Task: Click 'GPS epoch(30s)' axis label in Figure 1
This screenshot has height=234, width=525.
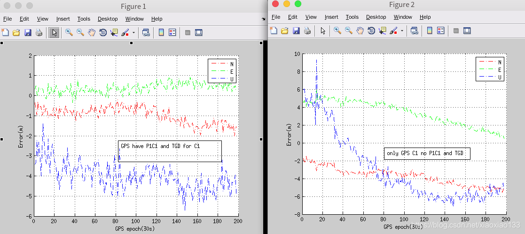Action: 136,229
